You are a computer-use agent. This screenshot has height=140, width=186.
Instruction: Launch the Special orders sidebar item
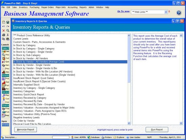coord(5,62)
